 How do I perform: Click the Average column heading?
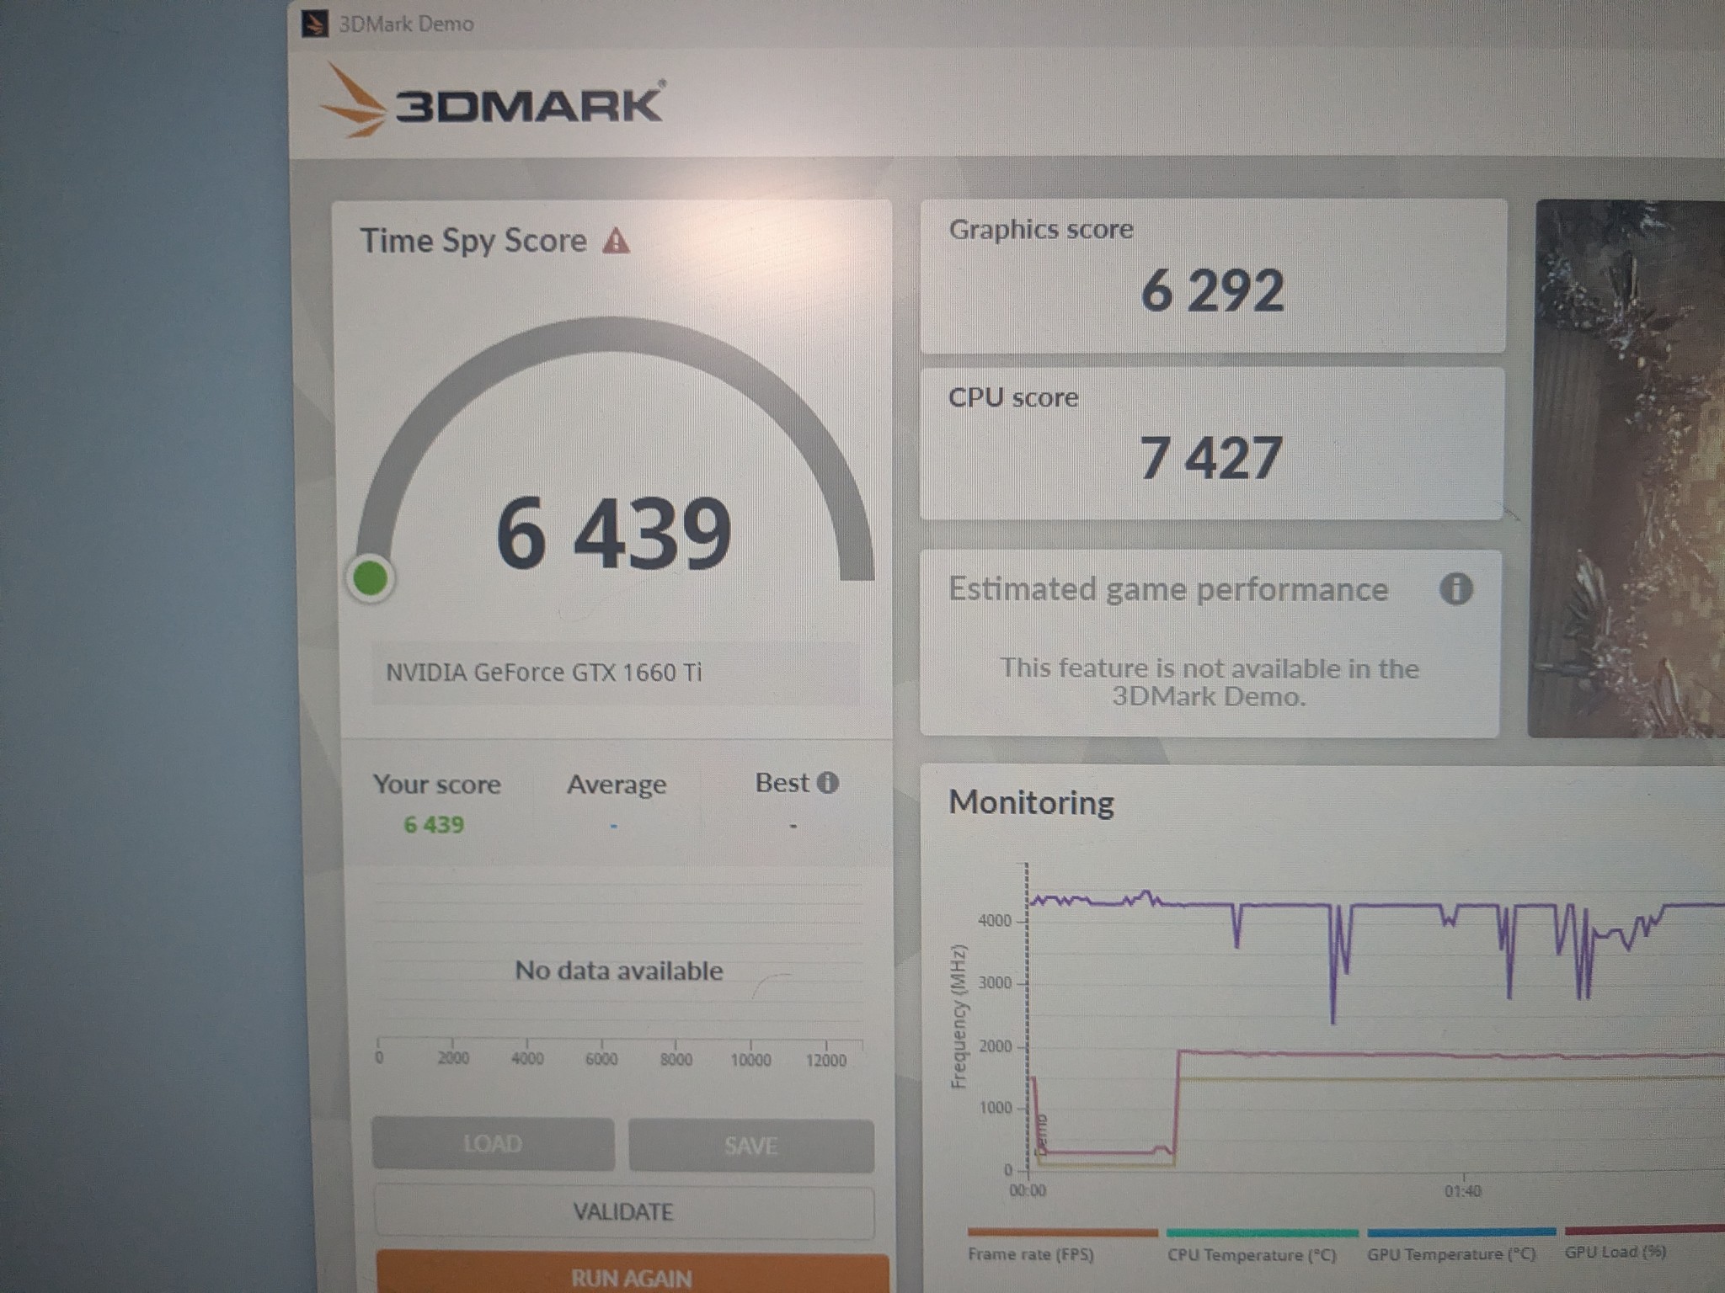(x=617, y=785)
